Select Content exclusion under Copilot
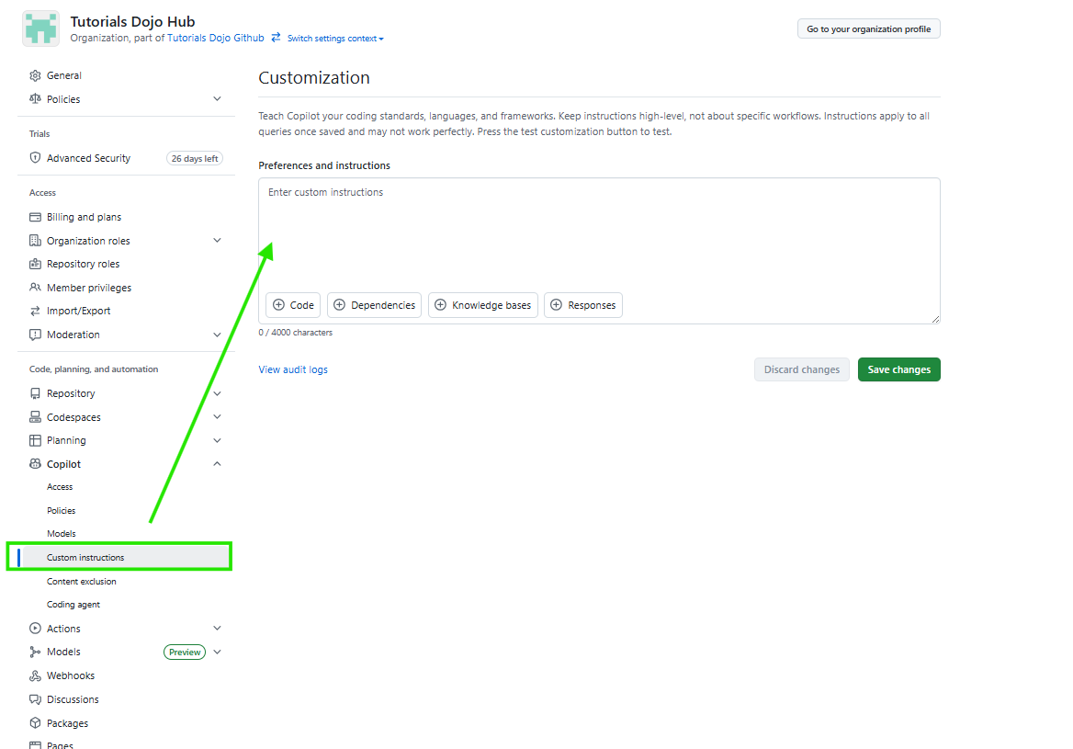This screenshot has height=749, width=1073. tap(81, 581)
